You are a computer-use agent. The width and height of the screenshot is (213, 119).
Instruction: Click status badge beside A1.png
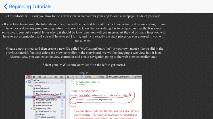tap(62, 114)
